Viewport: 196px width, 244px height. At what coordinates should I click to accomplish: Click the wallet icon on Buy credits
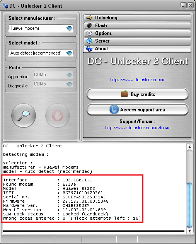(124, 94)
